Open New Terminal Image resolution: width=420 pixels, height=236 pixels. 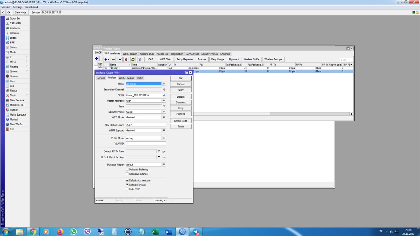coord(17,100)
